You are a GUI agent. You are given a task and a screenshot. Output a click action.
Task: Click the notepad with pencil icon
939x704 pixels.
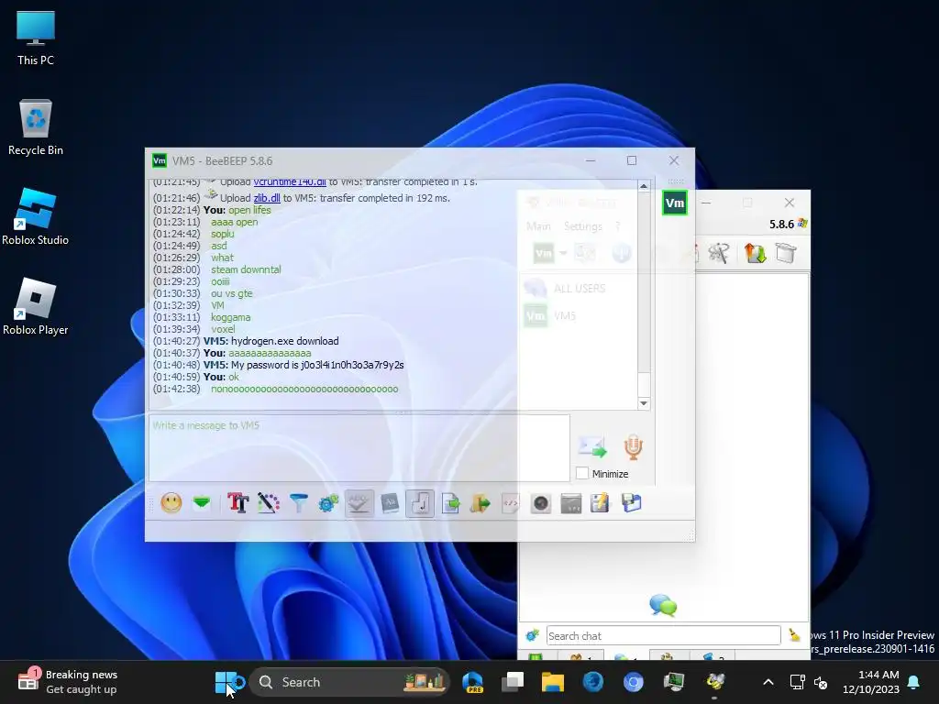pos(600,503)
